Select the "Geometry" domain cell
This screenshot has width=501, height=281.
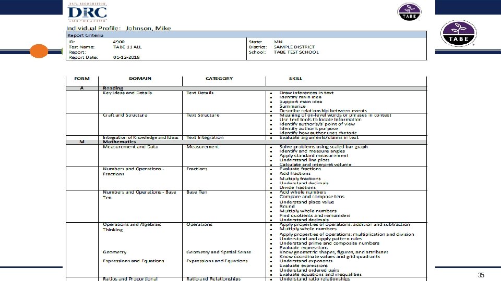(x=115, y=252)
